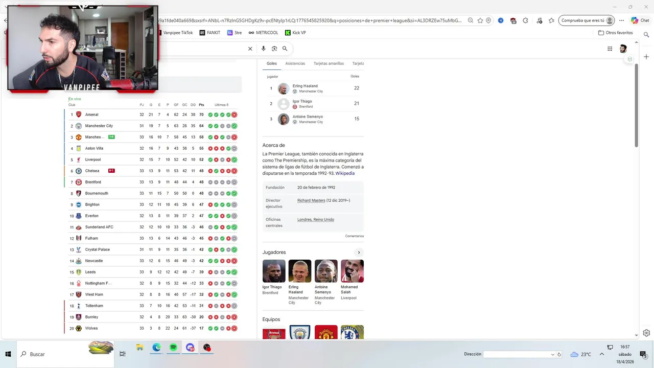Zoom out using the address bar magnifier
Screen dimensions: 654x368
tap(471, 20)
